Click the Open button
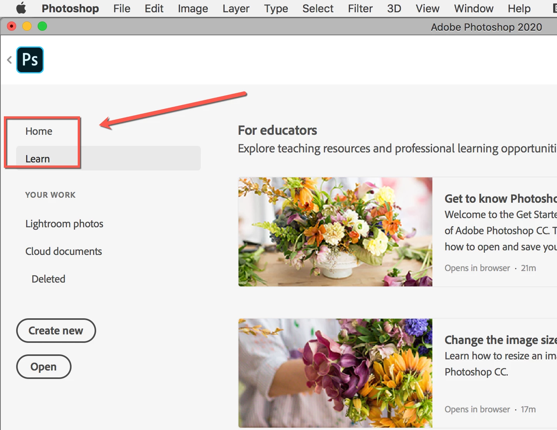This screenshot has width=557, height=430. tap(44, 367)
